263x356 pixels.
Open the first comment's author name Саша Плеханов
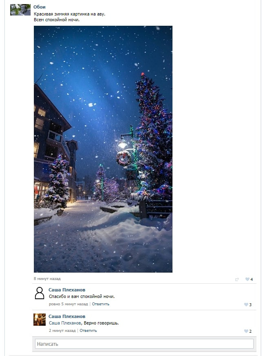[x=67, y=290]
